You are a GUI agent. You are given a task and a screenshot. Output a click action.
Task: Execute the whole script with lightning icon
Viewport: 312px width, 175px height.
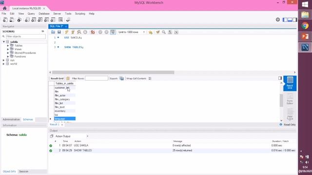67,32
